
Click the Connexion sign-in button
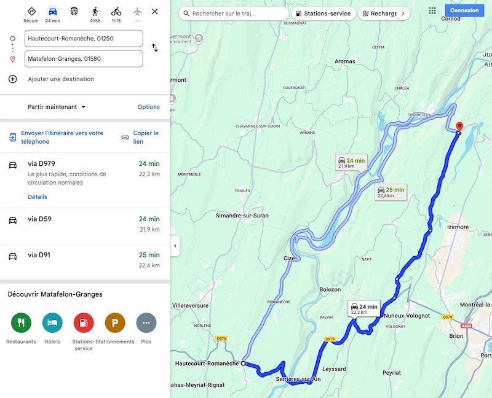(x=464, y=10)
